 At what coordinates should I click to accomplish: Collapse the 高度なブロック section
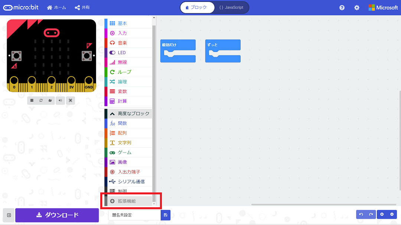coord(128,114)
